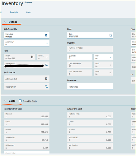
Task: Click the Attribute Set Description translate icon
Action: [x=46, y=86]
